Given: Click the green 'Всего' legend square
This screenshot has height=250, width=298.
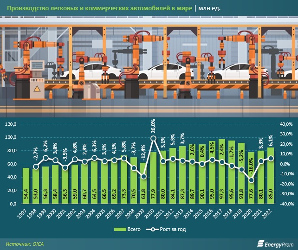Looking at the screenshot, I should (116, 230).
